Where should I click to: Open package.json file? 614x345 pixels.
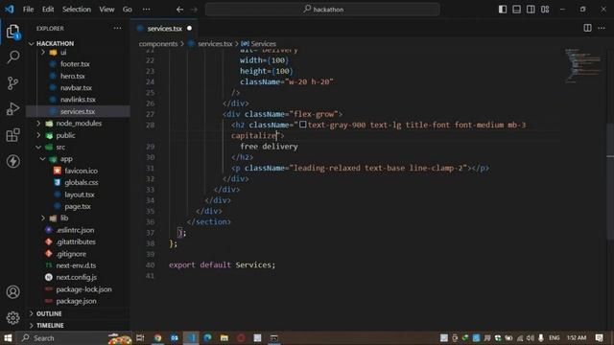pos(76,301)
